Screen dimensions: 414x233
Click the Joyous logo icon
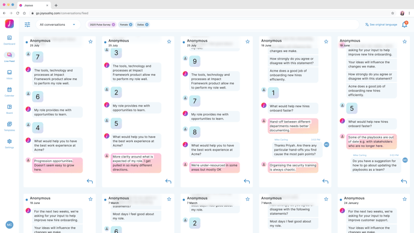tap(10, 23)
